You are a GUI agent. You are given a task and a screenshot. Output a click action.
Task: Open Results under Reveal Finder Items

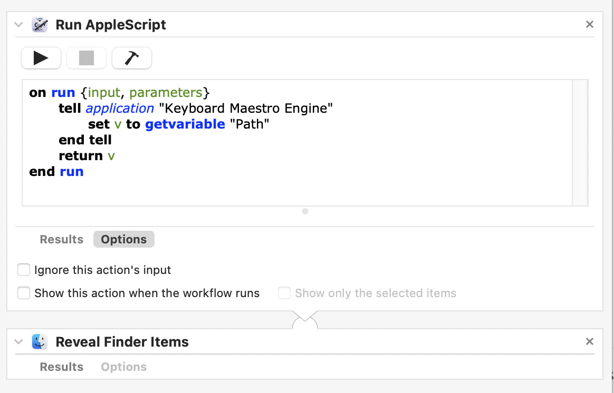pos(62,367)
